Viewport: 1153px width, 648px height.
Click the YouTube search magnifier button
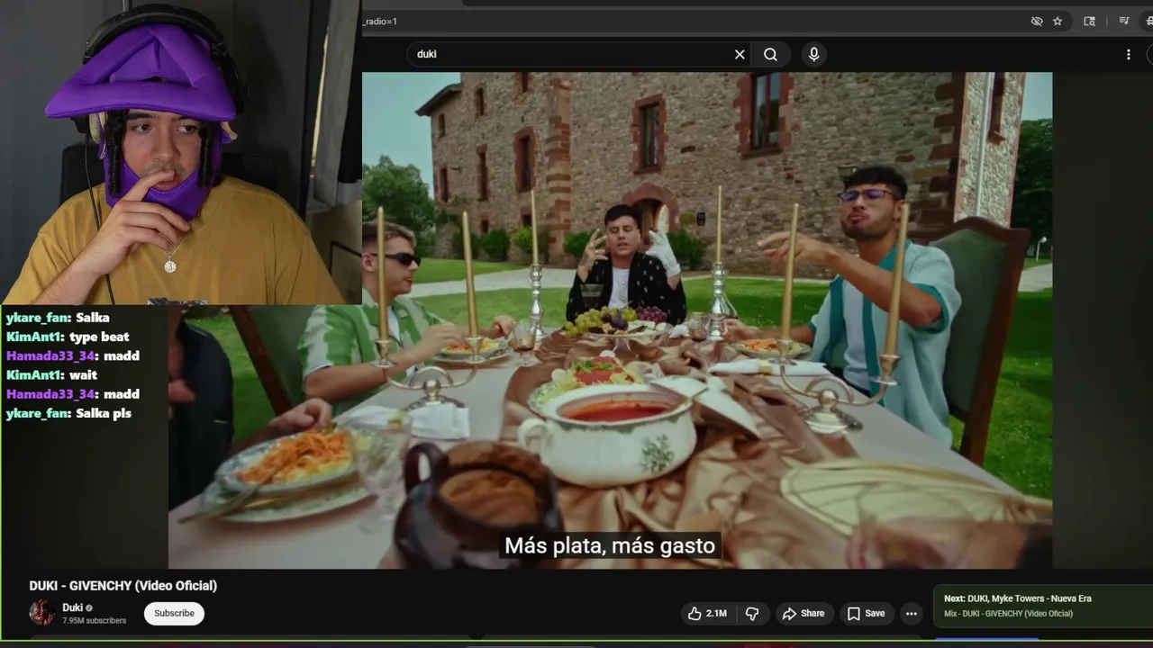[x=770, y=54]
